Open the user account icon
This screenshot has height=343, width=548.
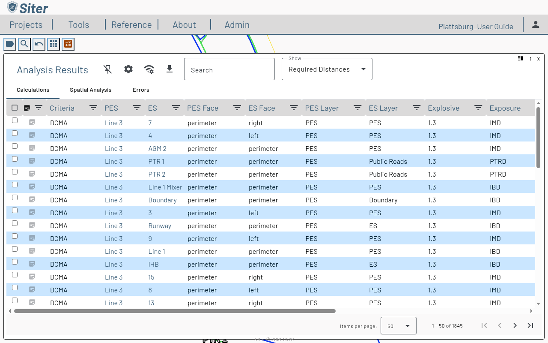tap(536, 24)
